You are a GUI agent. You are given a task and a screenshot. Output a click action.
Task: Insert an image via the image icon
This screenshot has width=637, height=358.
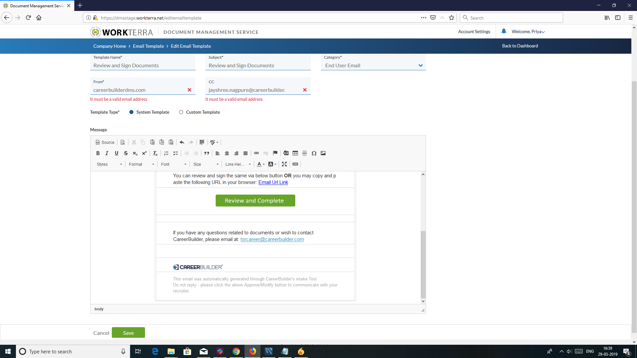click(x=323, y=153)
